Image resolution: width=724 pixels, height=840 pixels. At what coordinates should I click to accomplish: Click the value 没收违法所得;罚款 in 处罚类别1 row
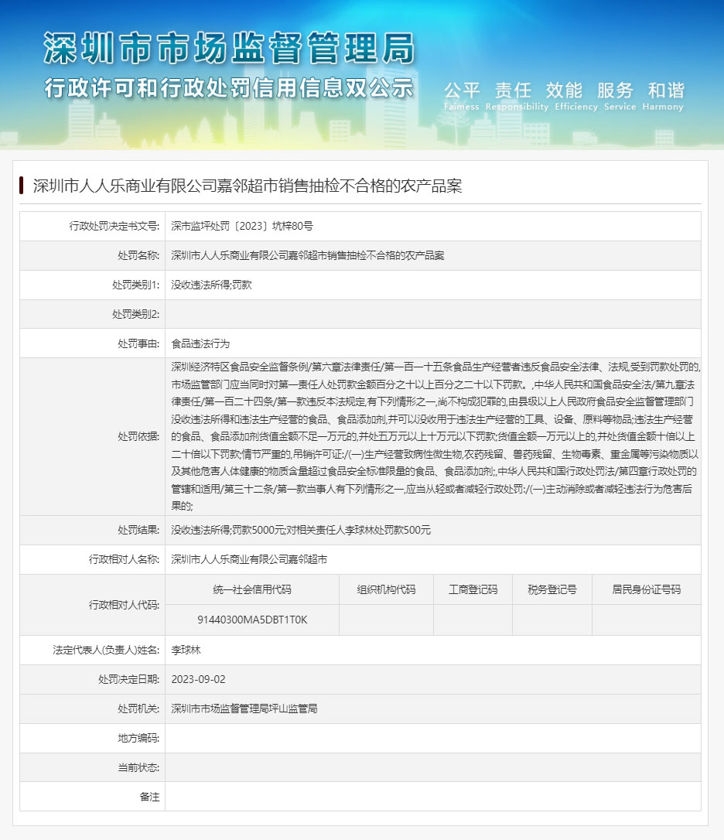[211, 285]
